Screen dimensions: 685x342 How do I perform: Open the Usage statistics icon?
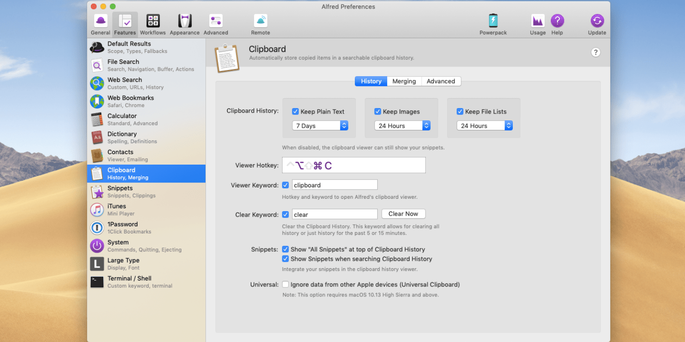point(537,20)
